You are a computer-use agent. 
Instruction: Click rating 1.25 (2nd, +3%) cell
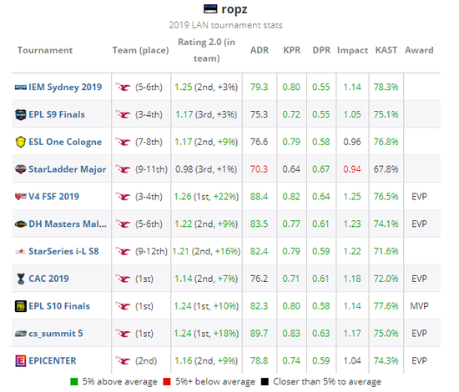[206, 88]
